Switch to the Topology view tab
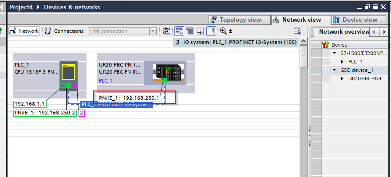The height and width of the screenshot is (177, 391). (x=240, y=20)
